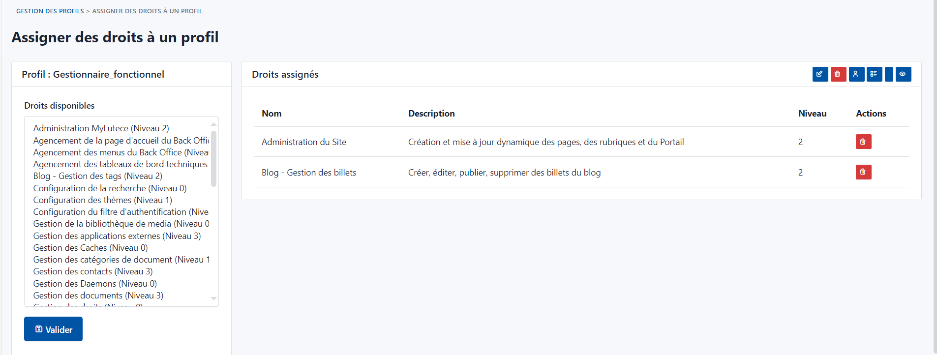Select Blog - Gestion des tags option
The image size is (937, 355).
[98, 176]
